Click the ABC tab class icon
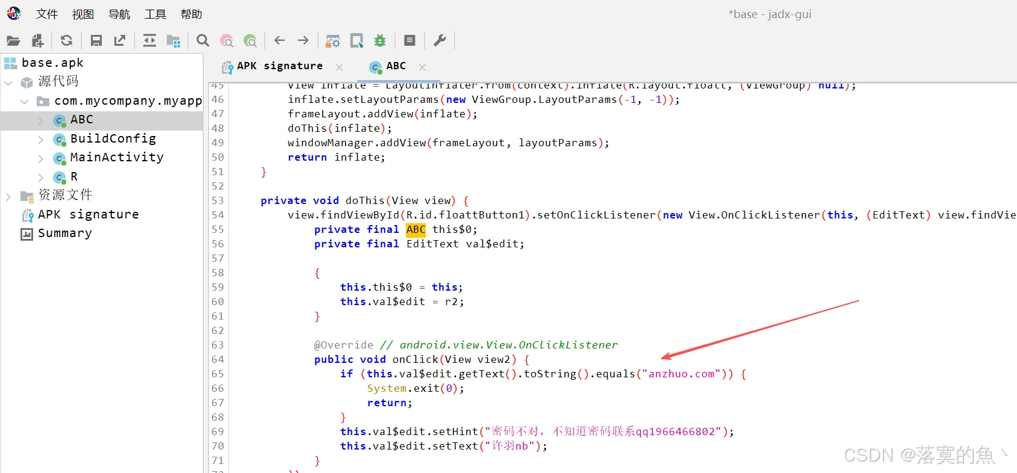 coord(376,67)
